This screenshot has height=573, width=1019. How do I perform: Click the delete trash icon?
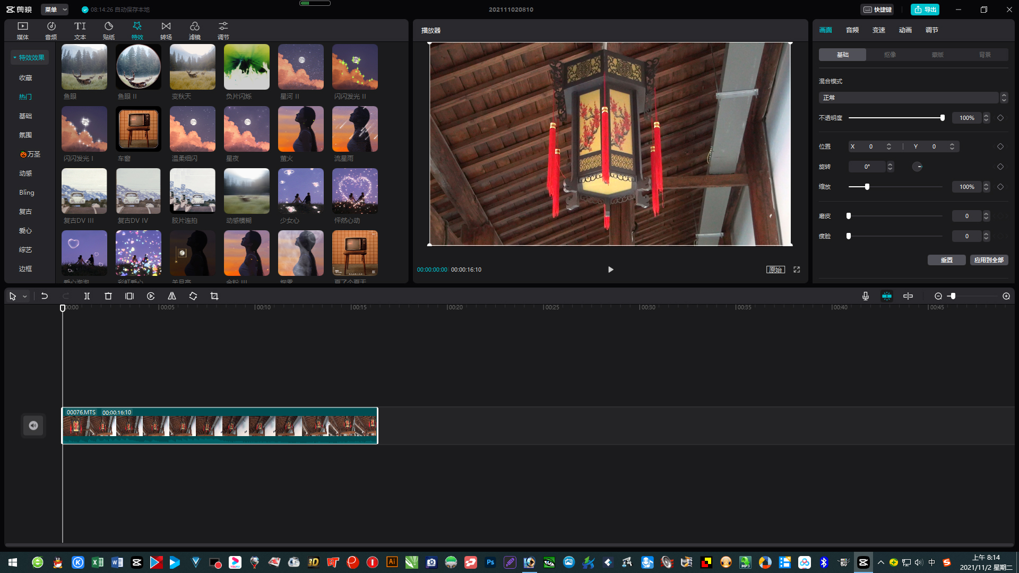[108, 296]
